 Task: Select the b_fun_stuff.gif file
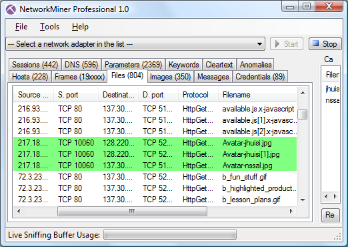point(155,177)
